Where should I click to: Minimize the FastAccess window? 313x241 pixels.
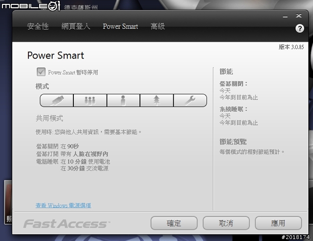[285, 16]
